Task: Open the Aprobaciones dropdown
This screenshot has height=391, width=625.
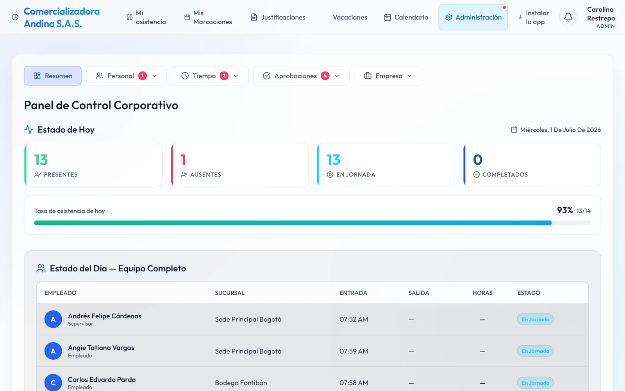Action: click(301, 76)
